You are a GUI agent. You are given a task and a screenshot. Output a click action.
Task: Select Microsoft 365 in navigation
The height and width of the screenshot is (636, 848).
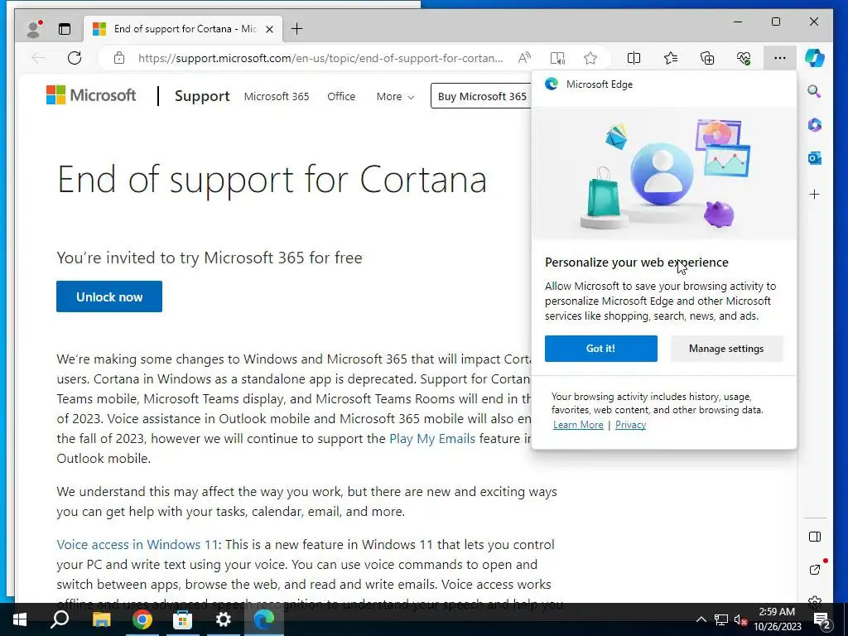(x=277, y=96)
